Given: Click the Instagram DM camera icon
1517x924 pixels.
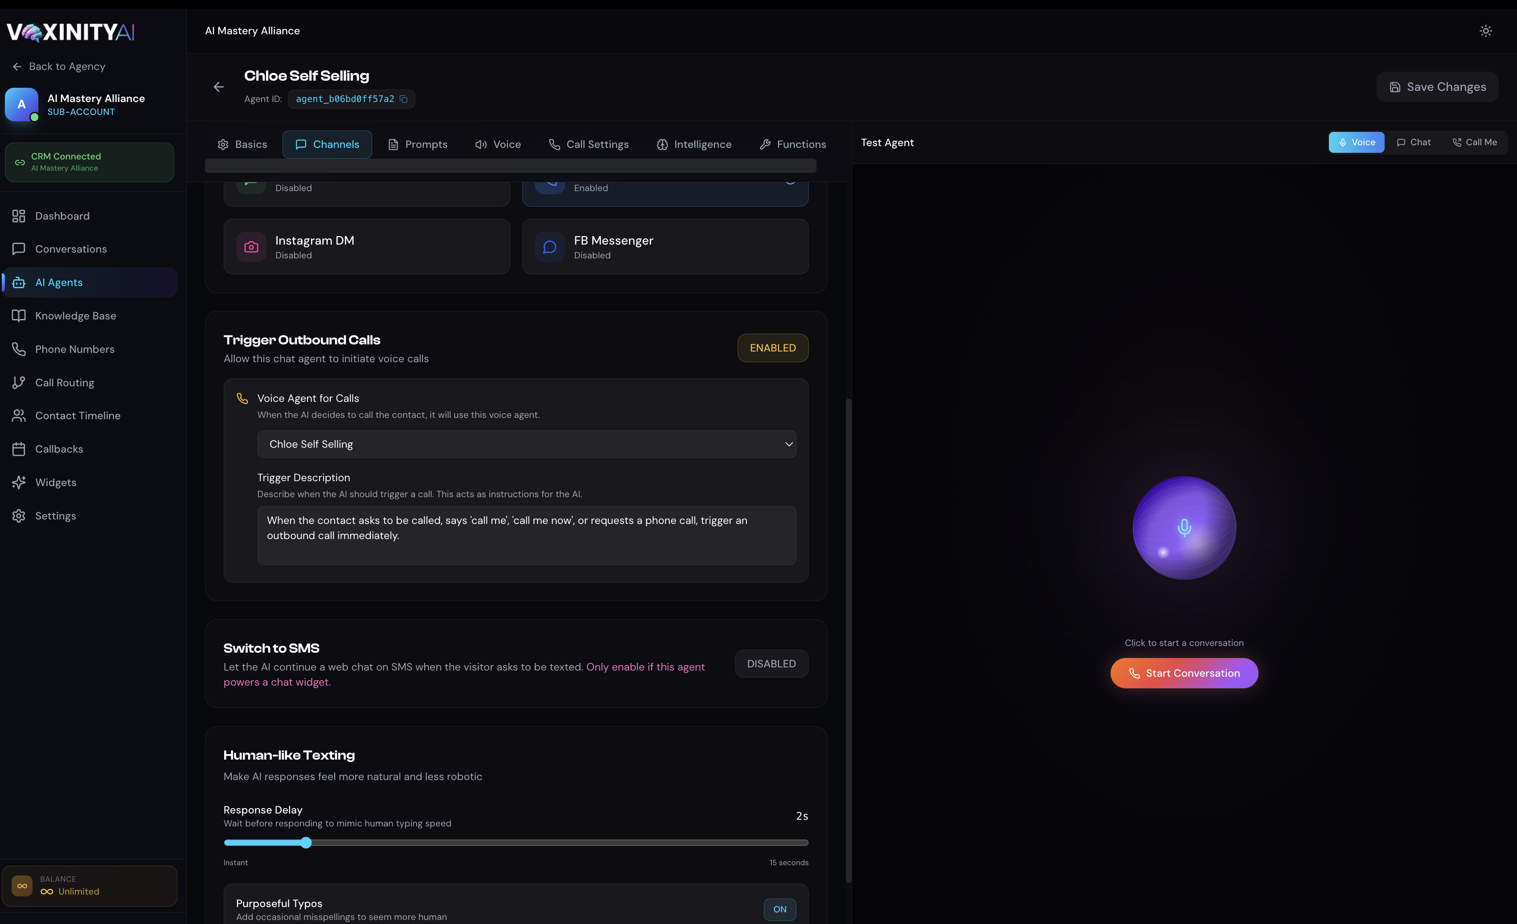Looking at the screenshot, I should (x=251, y=247).
